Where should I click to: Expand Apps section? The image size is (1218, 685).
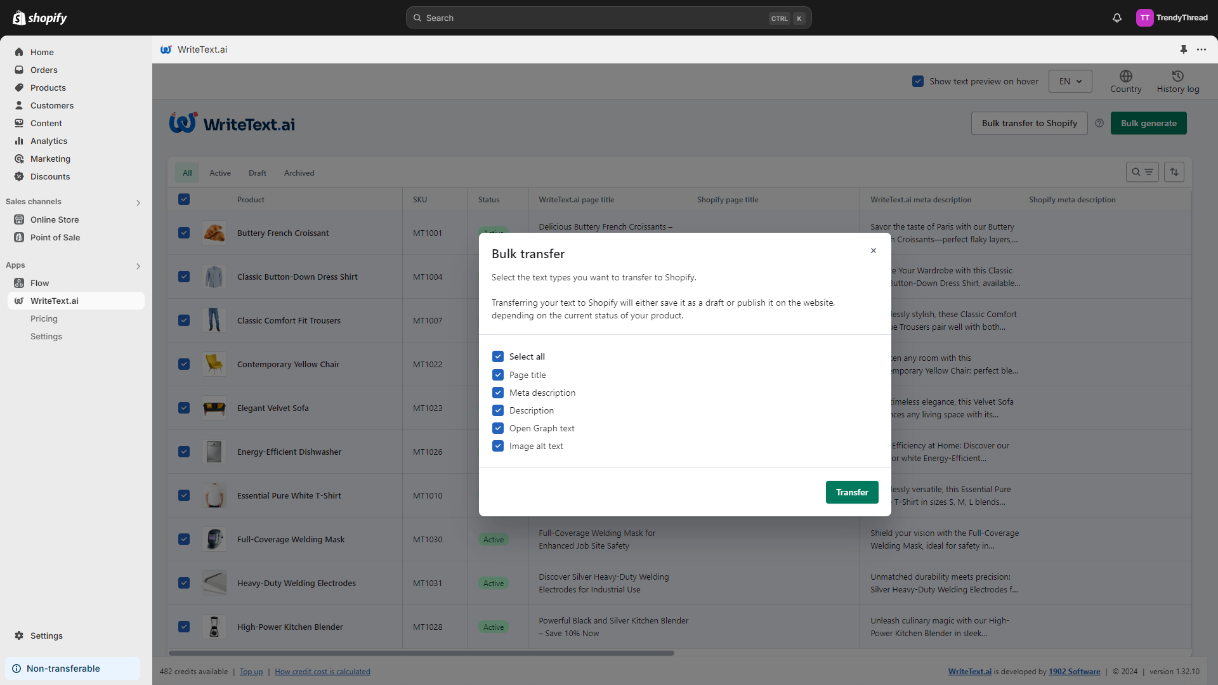138,266
